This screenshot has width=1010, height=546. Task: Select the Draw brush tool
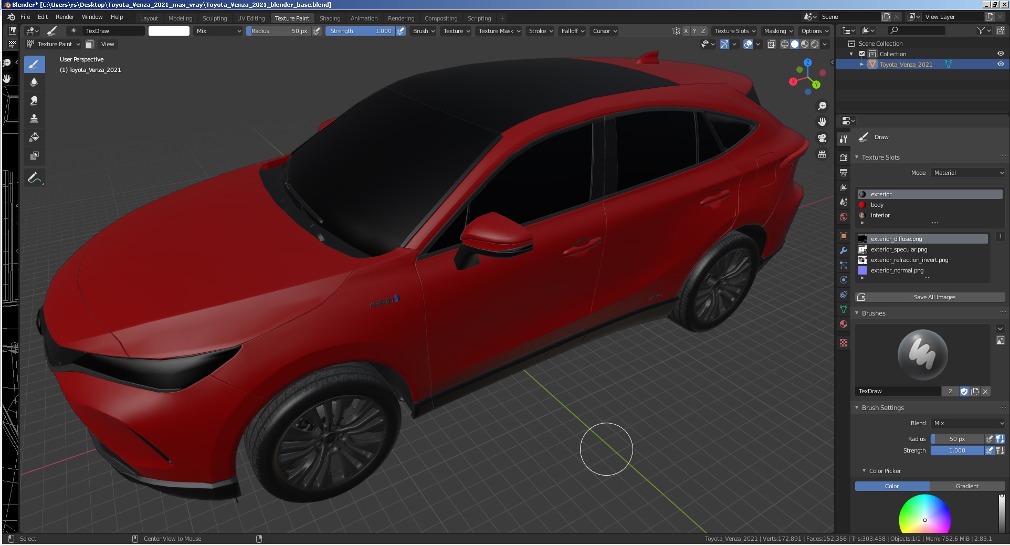coord(34,64)
